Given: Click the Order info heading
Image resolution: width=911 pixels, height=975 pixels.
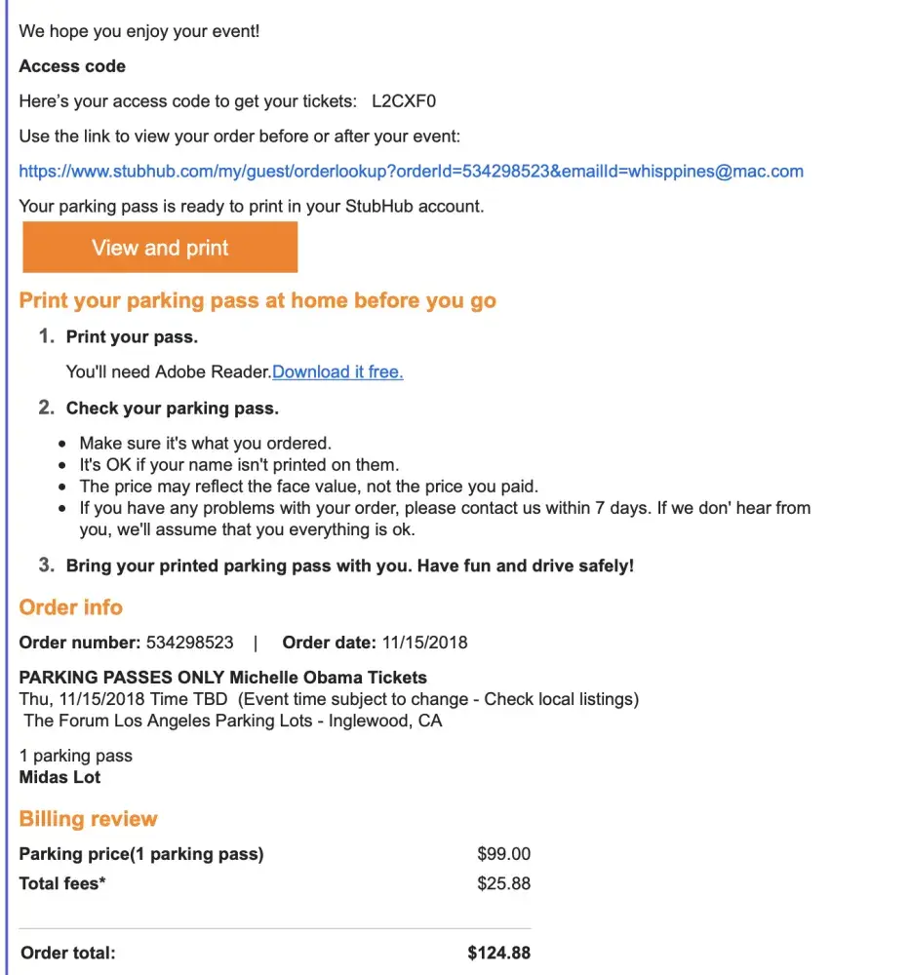Looking at the screenshot, I should (x=71, y=607).
